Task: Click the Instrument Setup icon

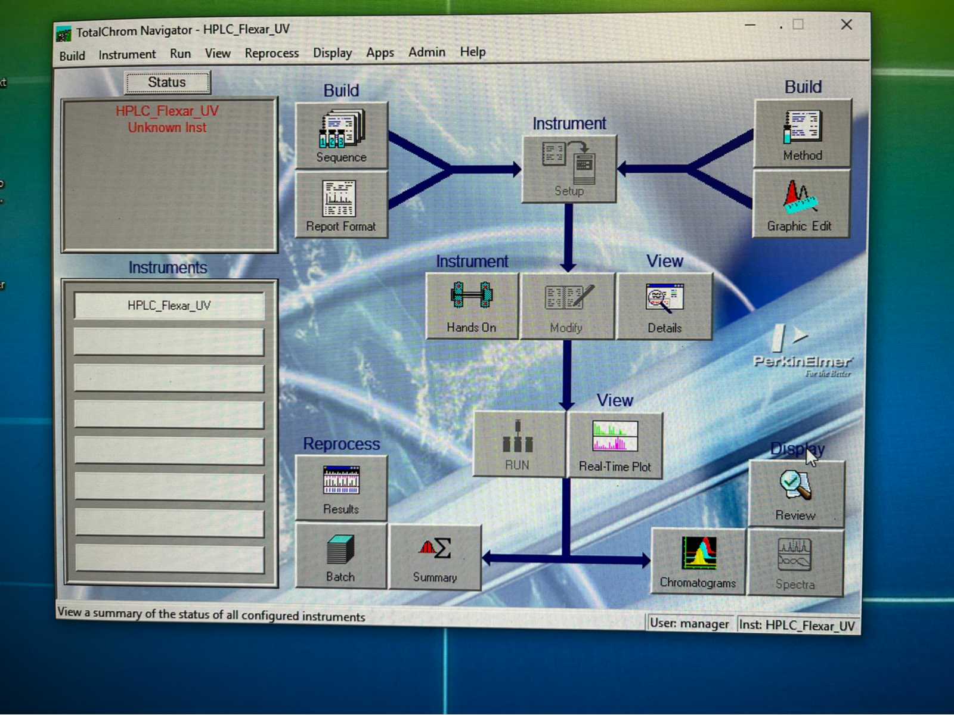Action: tap(569, 169)
